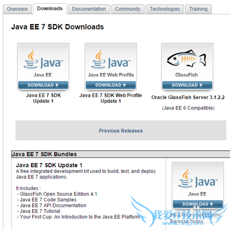Click the Java EE logo in first card

43,59
